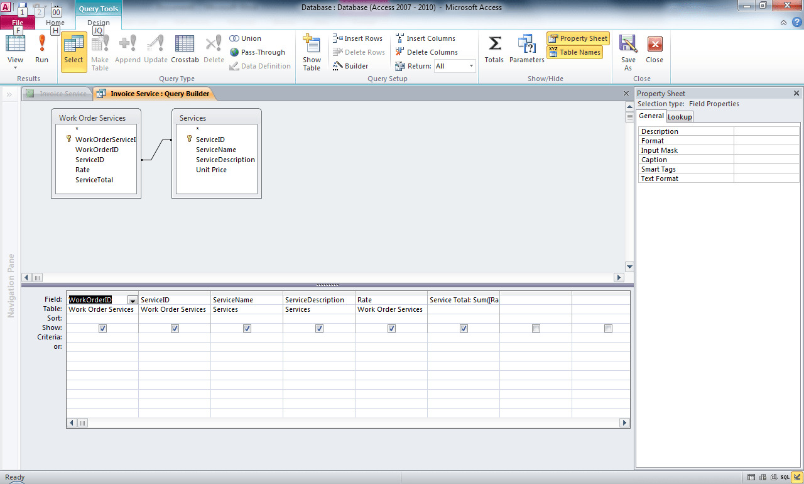Click the query grid horizontal scrollbar
This screenshot has width=804, height=484.
click(x=348, y=423)
